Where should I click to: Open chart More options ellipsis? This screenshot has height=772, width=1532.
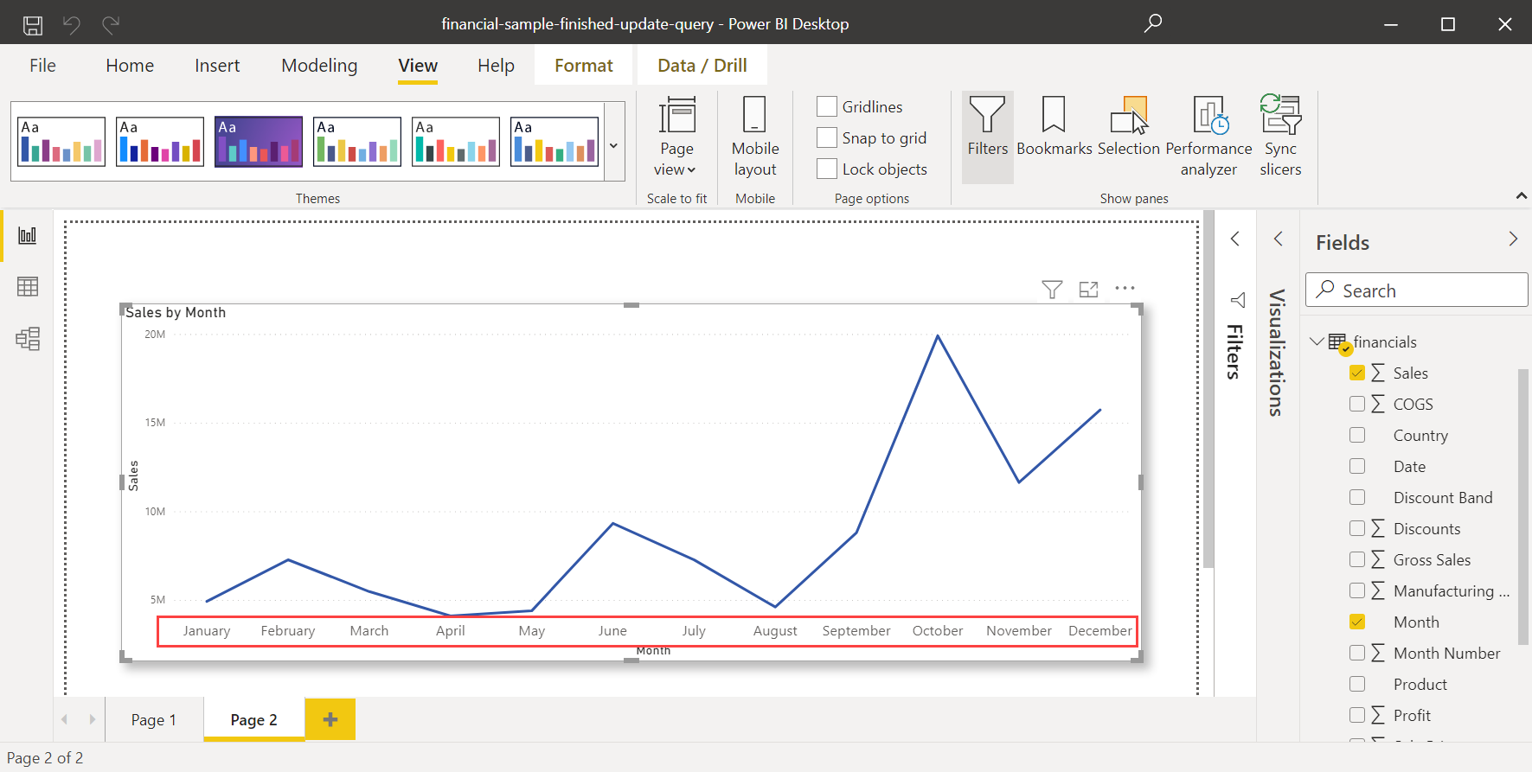point(1125,289)
